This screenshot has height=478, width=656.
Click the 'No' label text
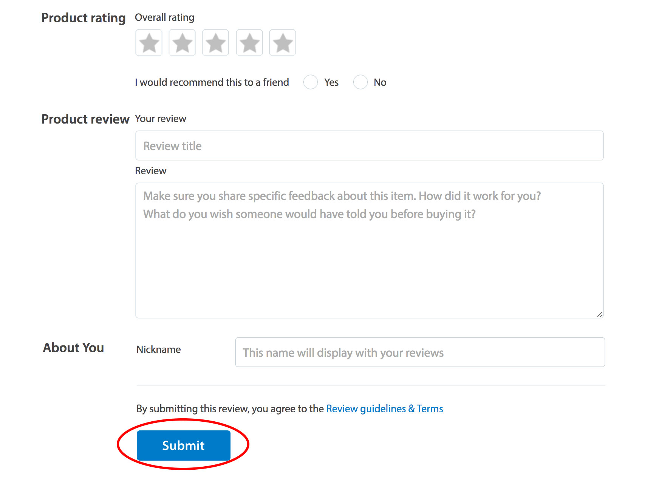(380, 82)
